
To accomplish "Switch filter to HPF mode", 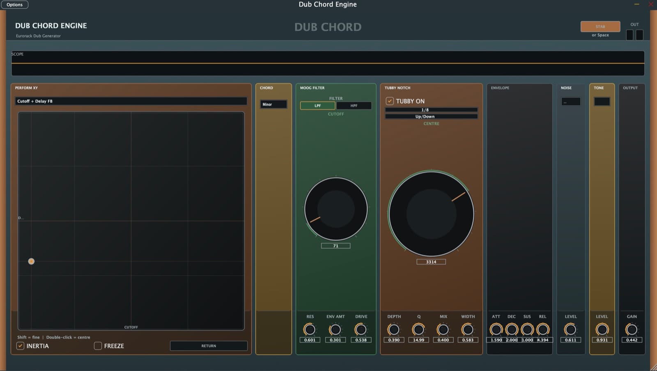I will 354,106.
